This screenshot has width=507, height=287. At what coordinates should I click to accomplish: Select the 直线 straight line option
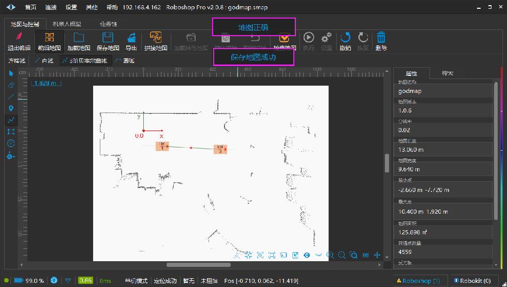pos(44,60)
